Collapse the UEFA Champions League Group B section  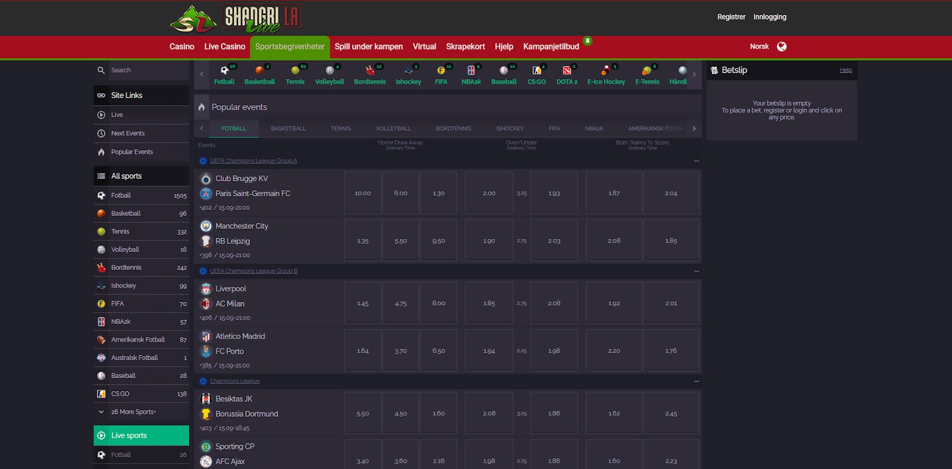(696, 271)
